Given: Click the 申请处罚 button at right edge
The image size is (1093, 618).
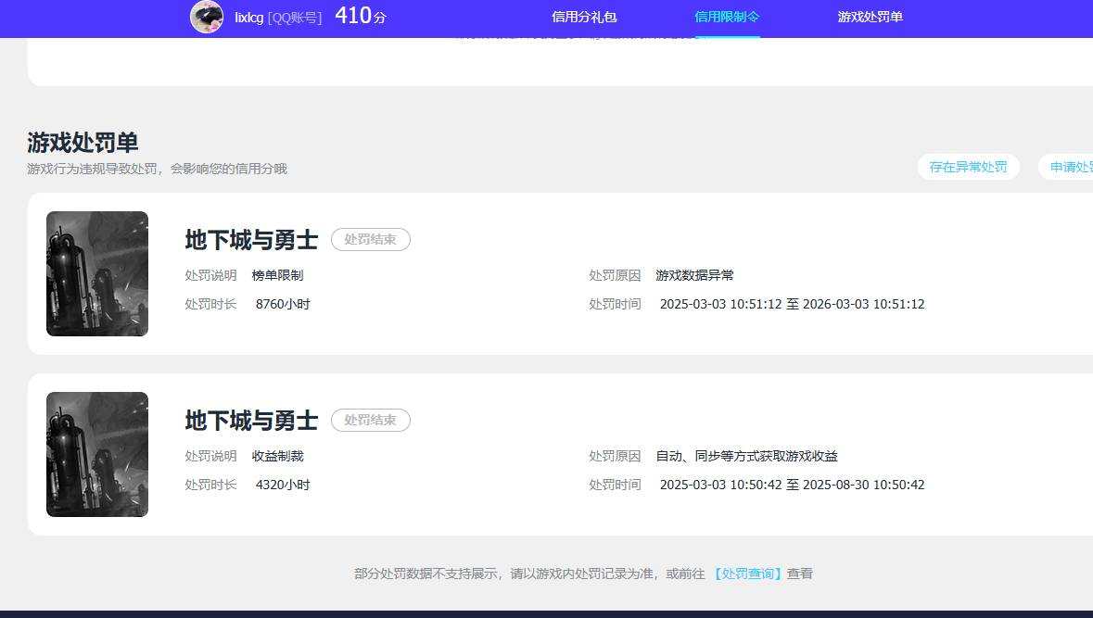Looking at the screenshot, I should pyautogui.click(x=1066, y=167).
